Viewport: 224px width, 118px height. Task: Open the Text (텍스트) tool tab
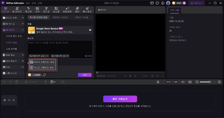(x=28, y=10)
